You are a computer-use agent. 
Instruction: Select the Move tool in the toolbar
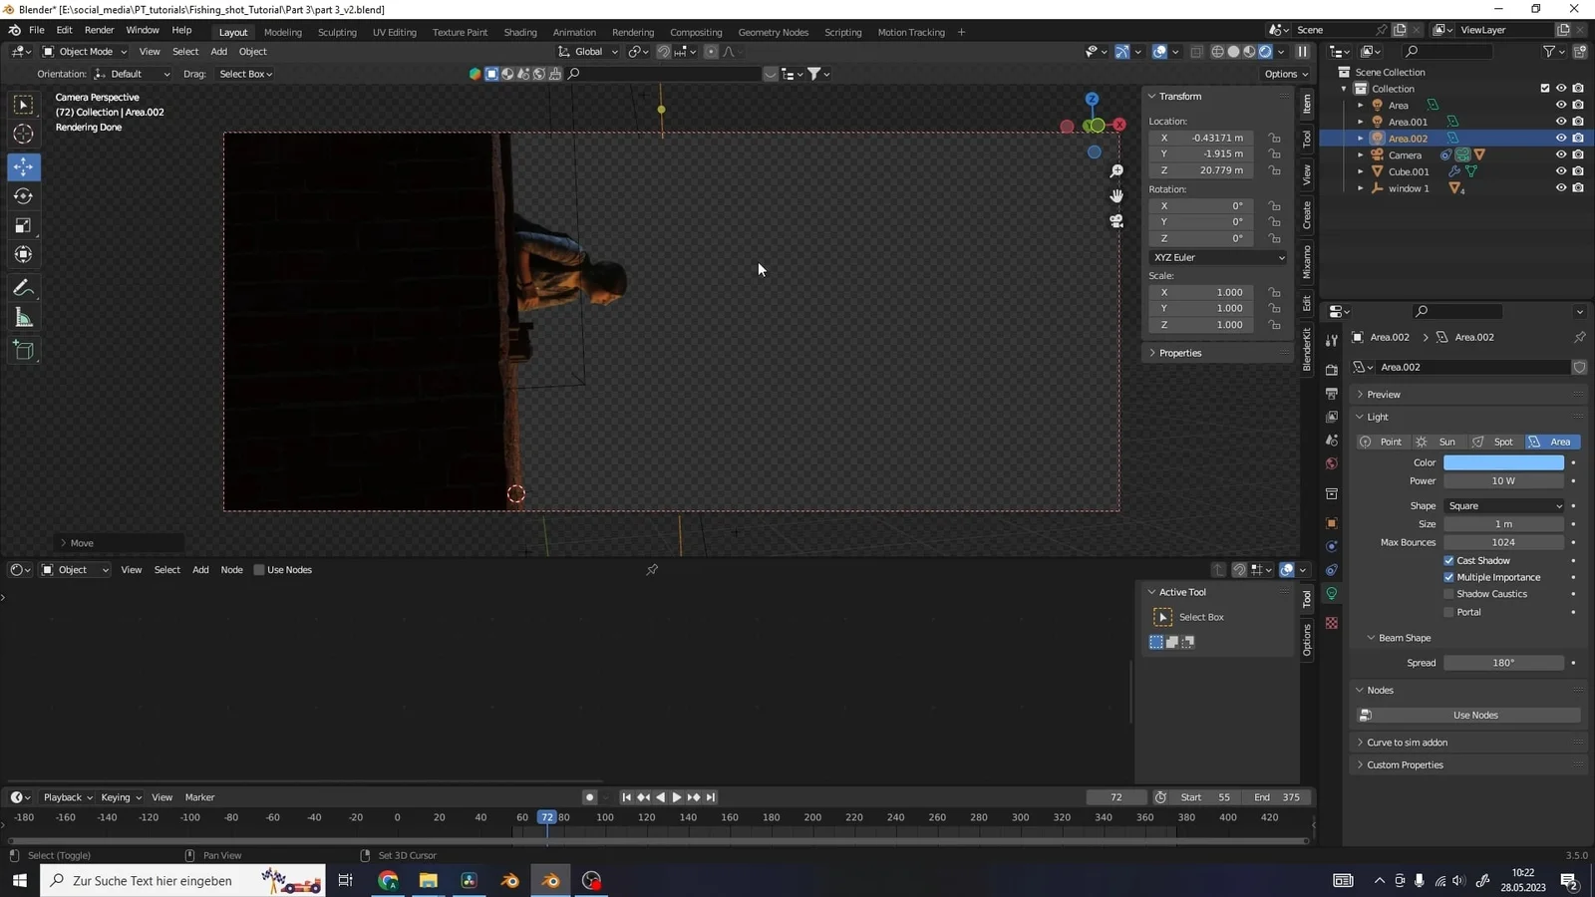(x=22, y=167)
